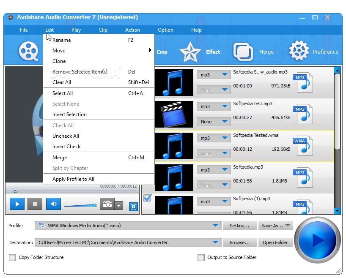Choose Invert Check menu entry

click(99, 147)
